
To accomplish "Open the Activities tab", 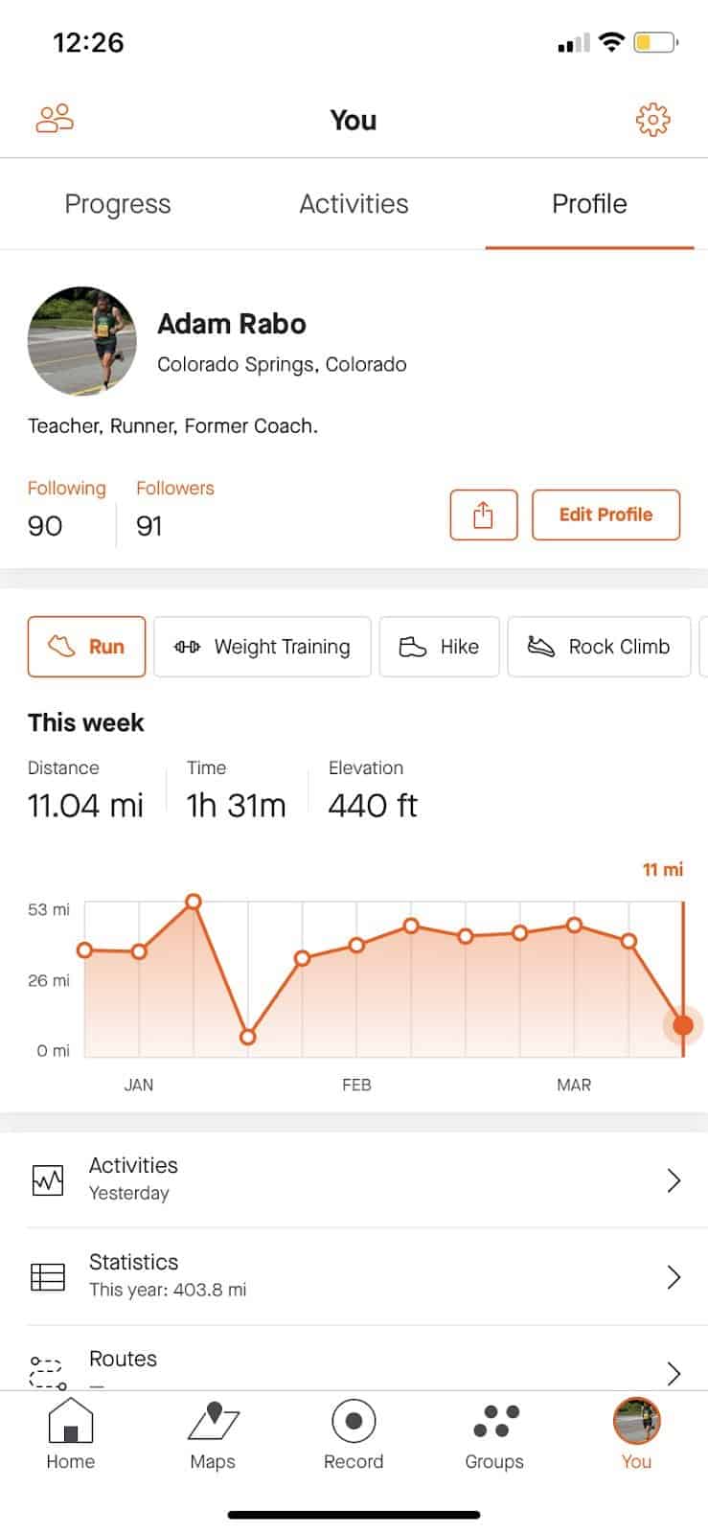I will click(354, 204).
